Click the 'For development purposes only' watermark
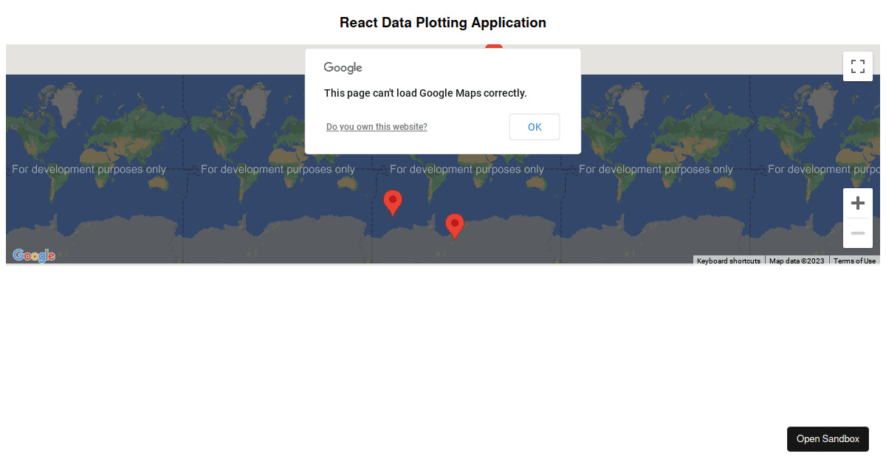This screenshot has height=465, width=886. pyautogui.click(x=89, y=169)
